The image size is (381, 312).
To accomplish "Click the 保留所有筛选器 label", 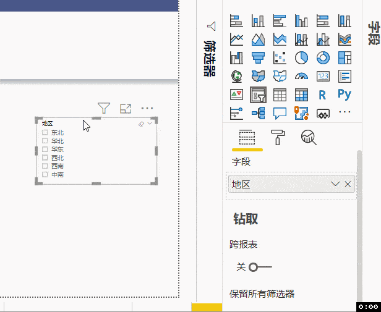I will pyautogui.click(x=262, y=294).
